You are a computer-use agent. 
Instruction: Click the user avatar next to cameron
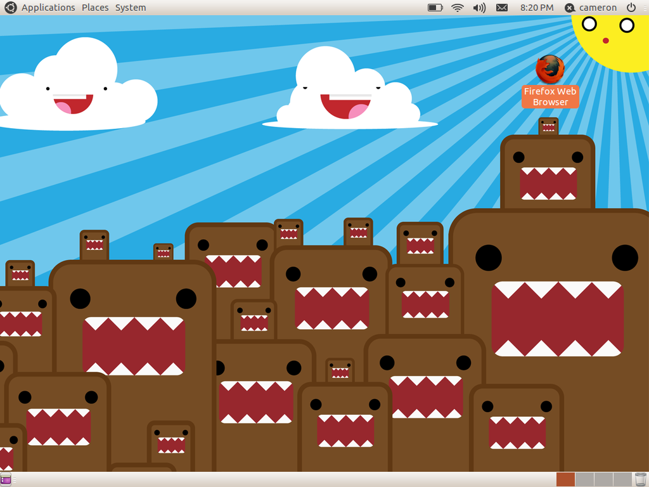pos(569,7)
